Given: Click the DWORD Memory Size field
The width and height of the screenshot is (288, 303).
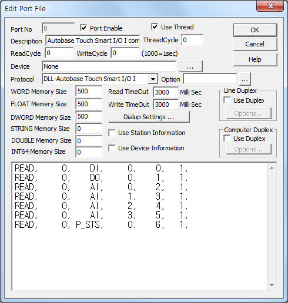Looking at the screenshot, I should pos(89,116).
